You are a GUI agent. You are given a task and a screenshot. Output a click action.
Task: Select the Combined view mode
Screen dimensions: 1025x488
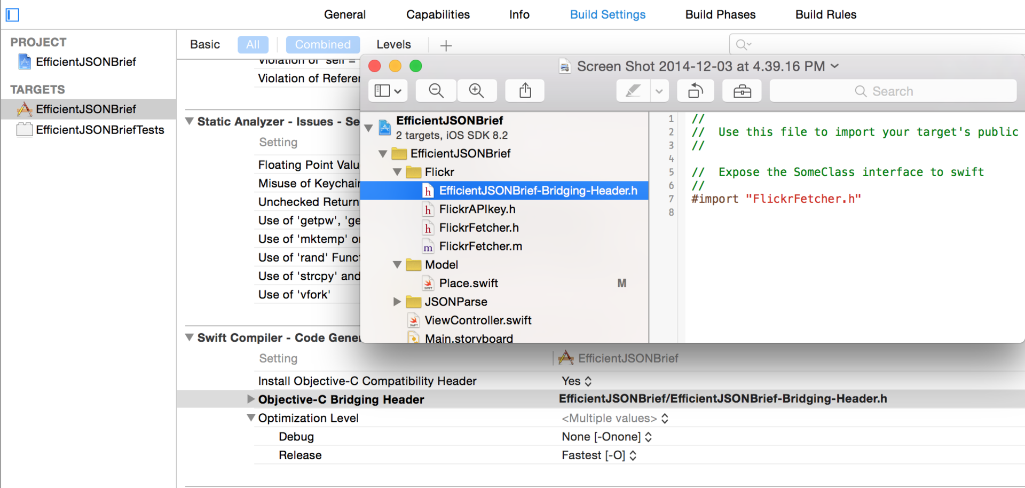(323, 44)
